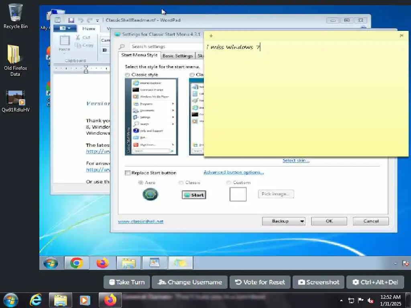
Task: Click the network tray icon
Action: pyautogui.click(x=351, y=300)
